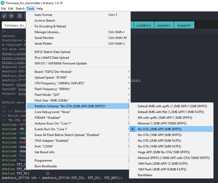Expand the Programmer submenu
The height and width of the screenshot is (183, 218).
pyautogui.click(x=78, y=161)
